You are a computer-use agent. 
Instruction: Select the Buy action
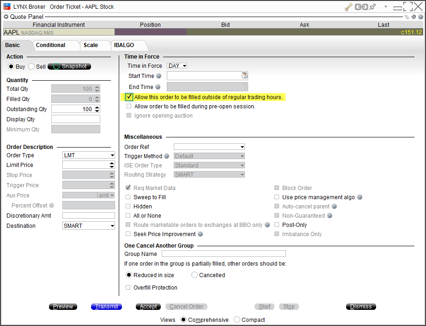pyautogui.click(x=11, y=66)
